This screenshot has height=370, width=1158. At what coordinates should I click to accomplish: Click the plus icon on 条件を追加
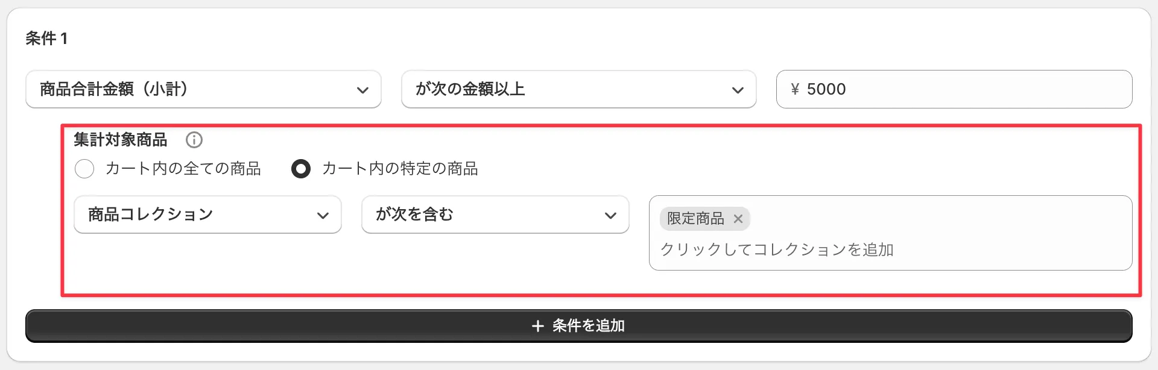pos(536,325)
